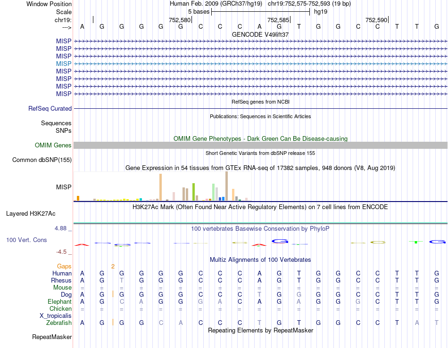This screenshot has width=448, height=348.
Task: Open 100 vertebrates Basewise Conservation by PhyloP title
Action: (260, 229)
